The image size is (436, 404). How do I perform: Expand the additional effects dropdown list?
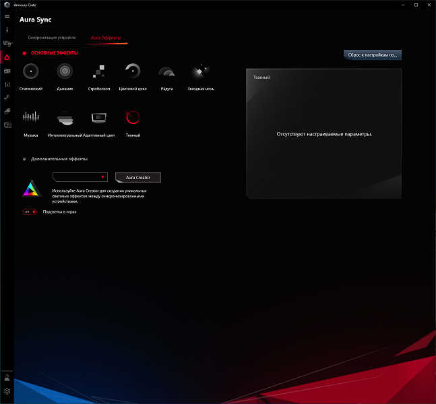80,177
